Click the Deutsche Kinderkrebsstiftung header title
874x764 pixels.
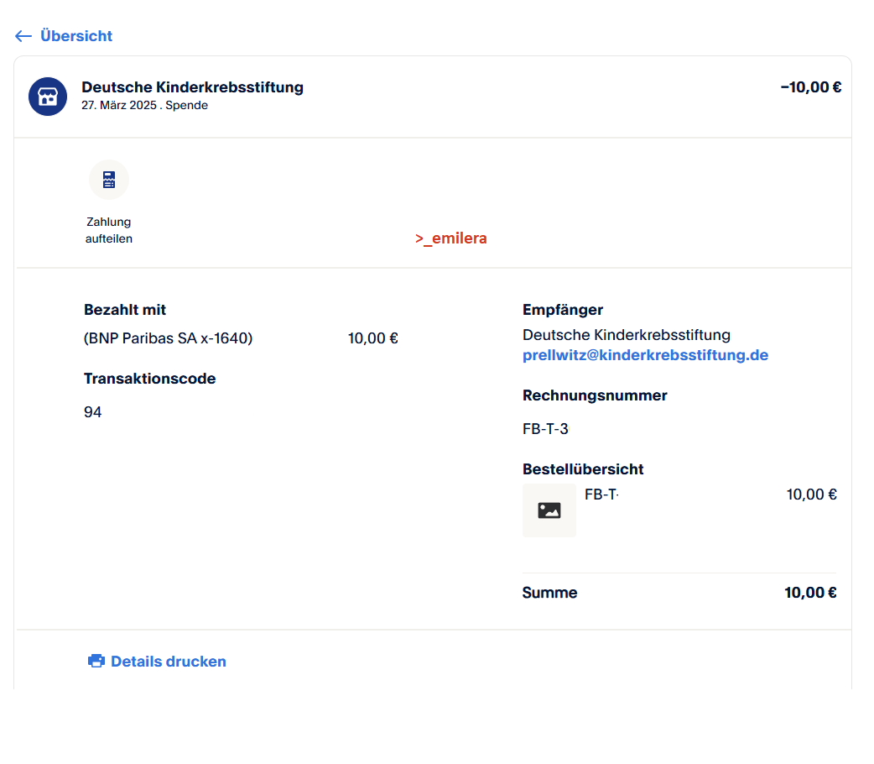point(192,87)
